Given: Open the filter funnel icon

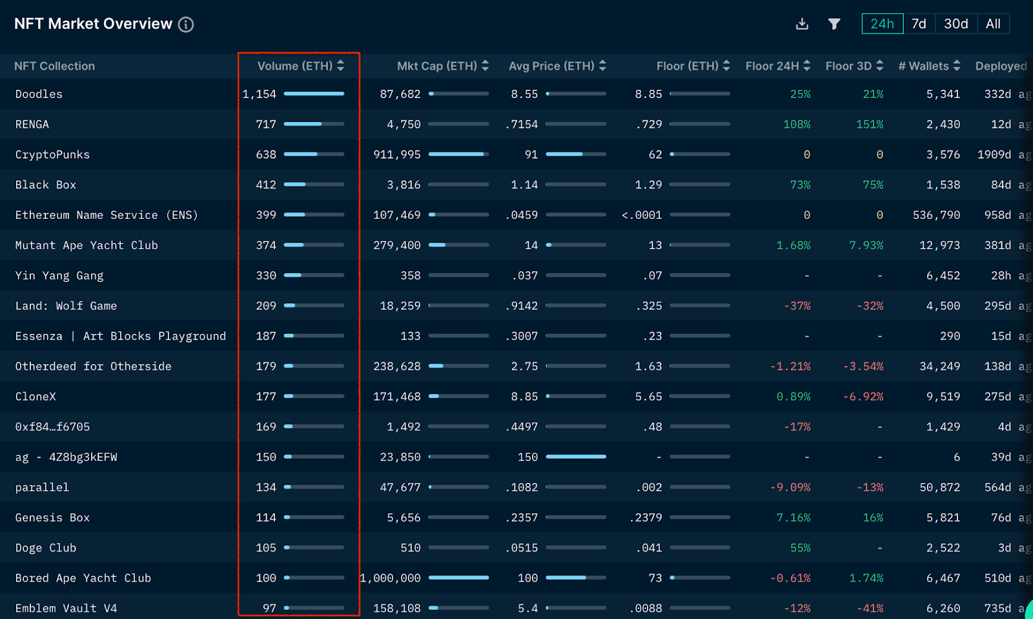Looking at the screenshot, I should 834,24.
